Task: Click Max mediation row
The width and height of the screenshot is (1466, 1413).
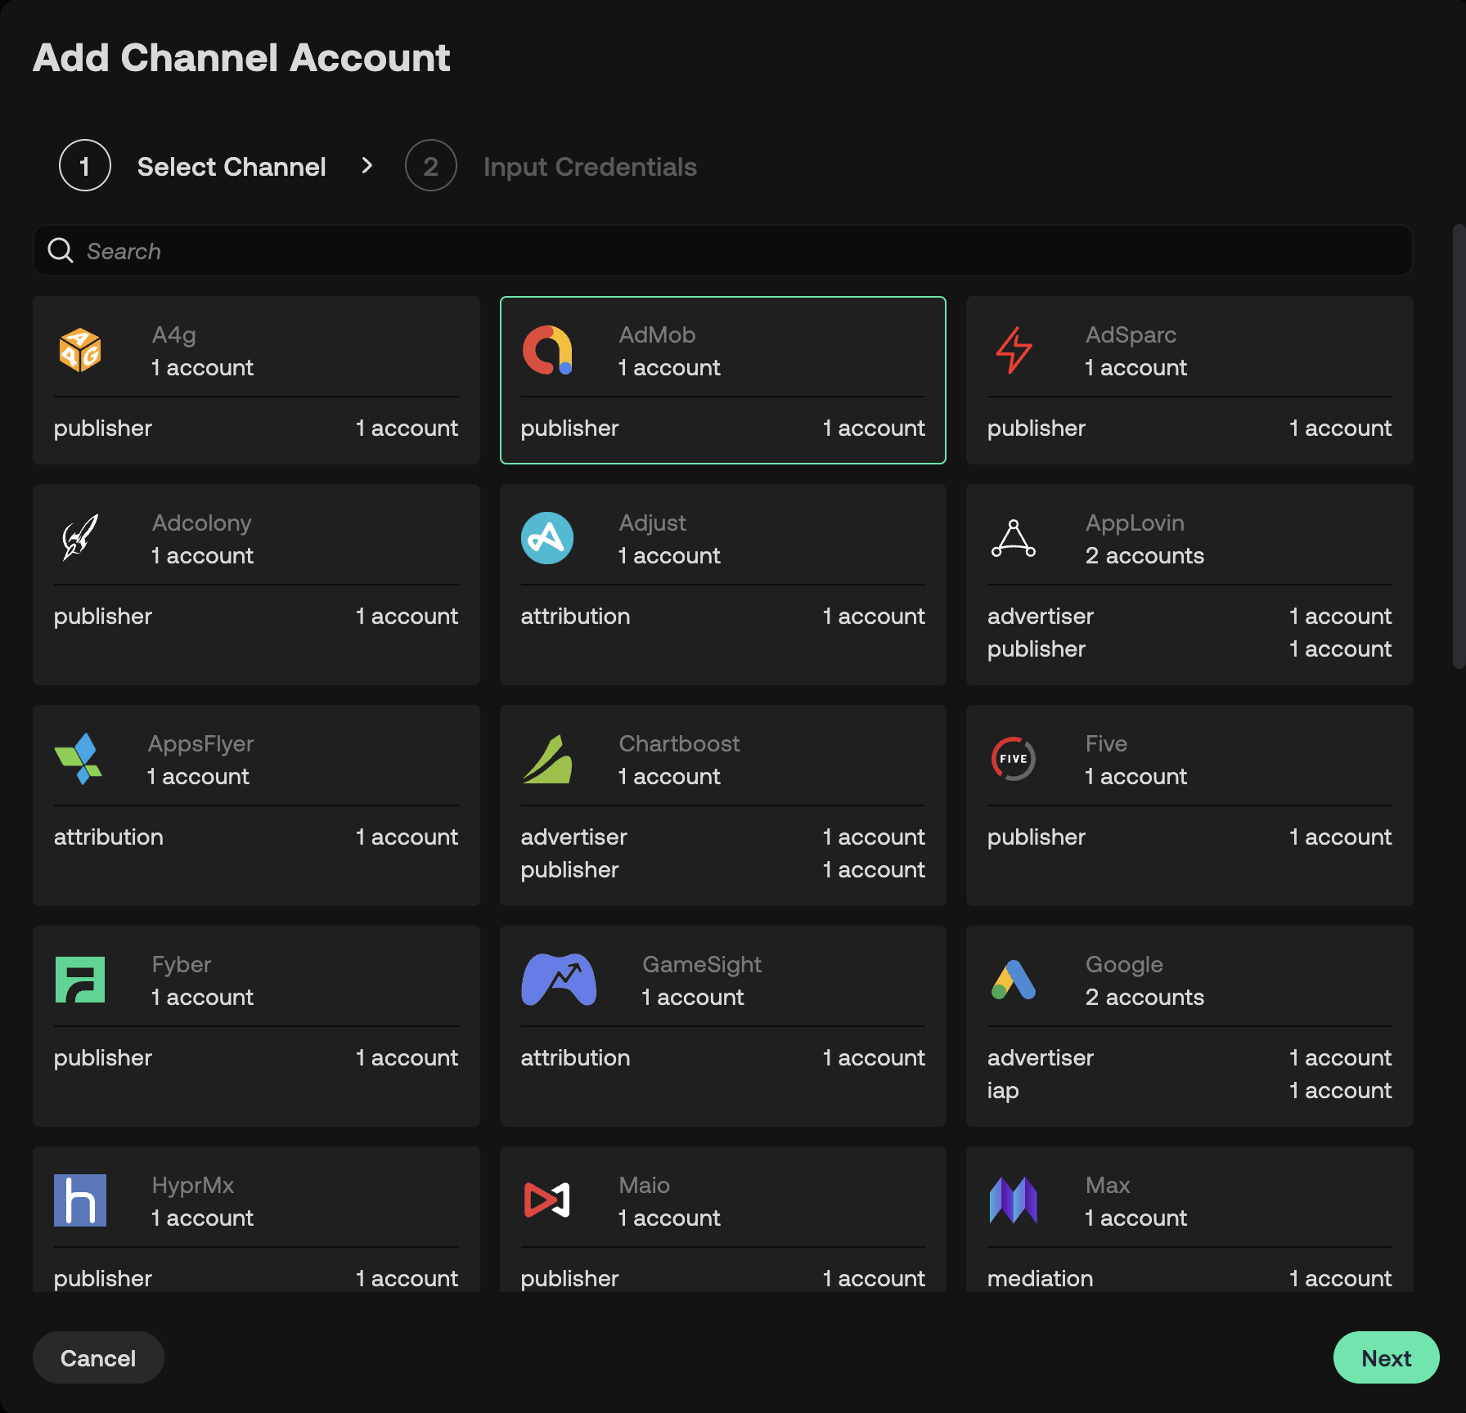Action: click(x=1189, y=1278)
